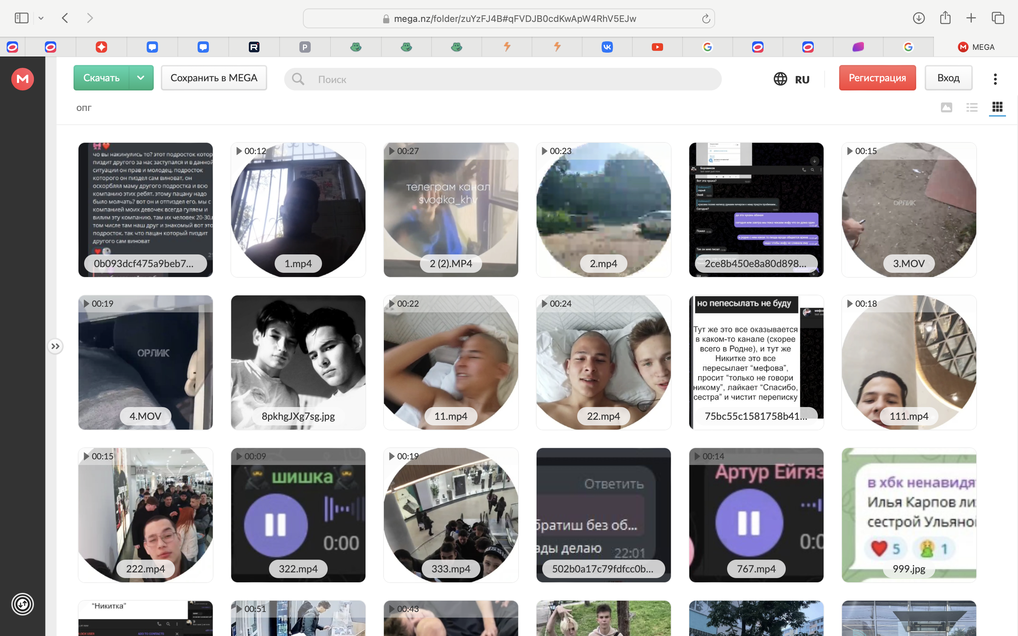Image resolution: width=1018 pixels, height=636 pixels.
Task: Switch to the media gallery view
Action: coord(947,107)
